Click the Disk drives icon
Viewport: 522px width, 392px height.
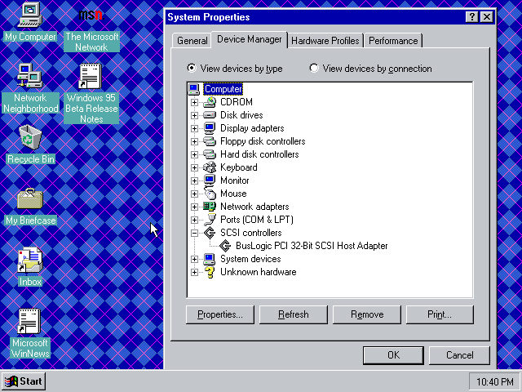click(210, 115)
